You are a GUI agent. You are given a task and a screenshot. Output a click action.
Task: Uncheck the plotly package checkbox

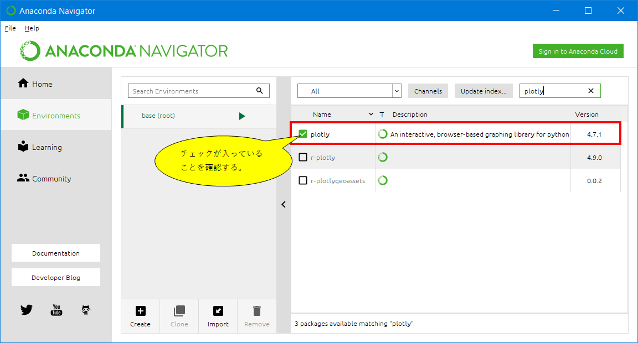click(303, 134)
